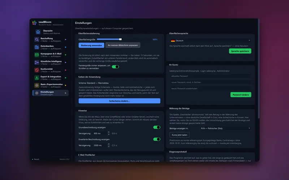Open the Übersicht home icon
The height and width of the screenshot is (180, 289).
(38, 32)
